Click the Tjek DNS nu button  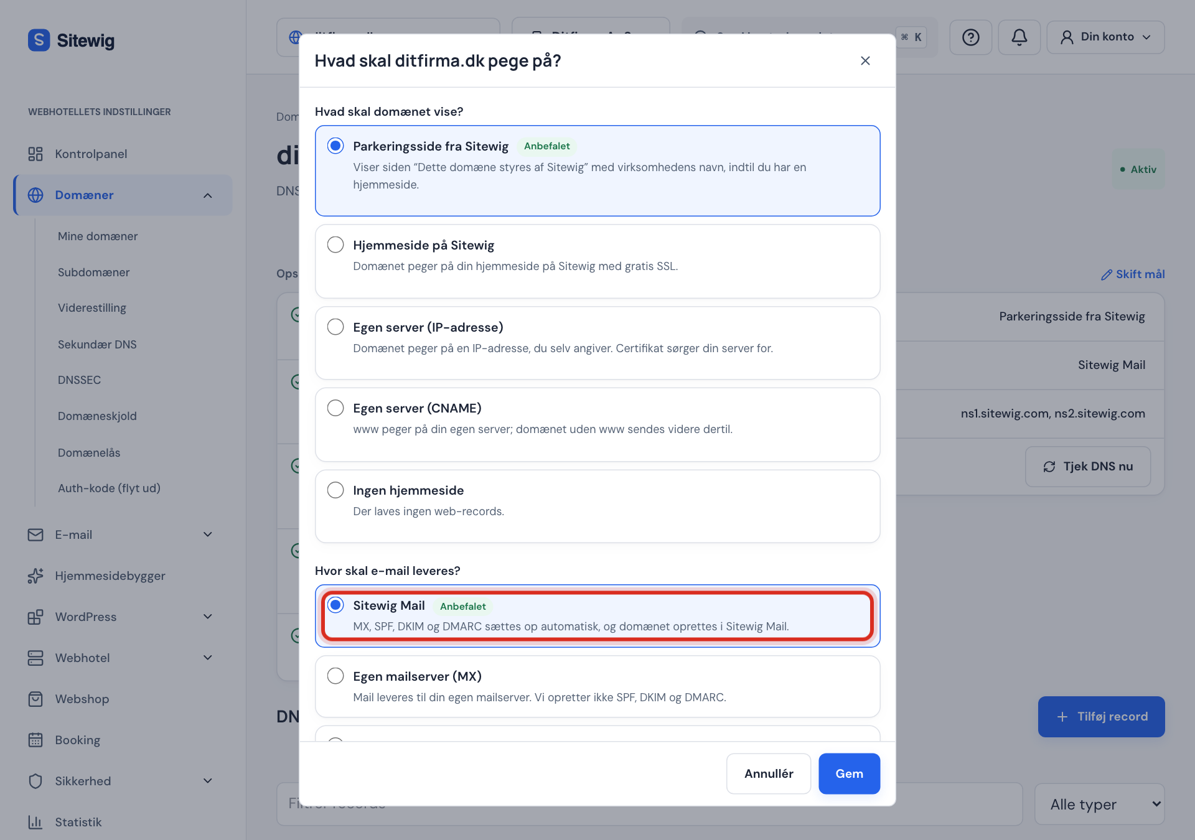1088,467
